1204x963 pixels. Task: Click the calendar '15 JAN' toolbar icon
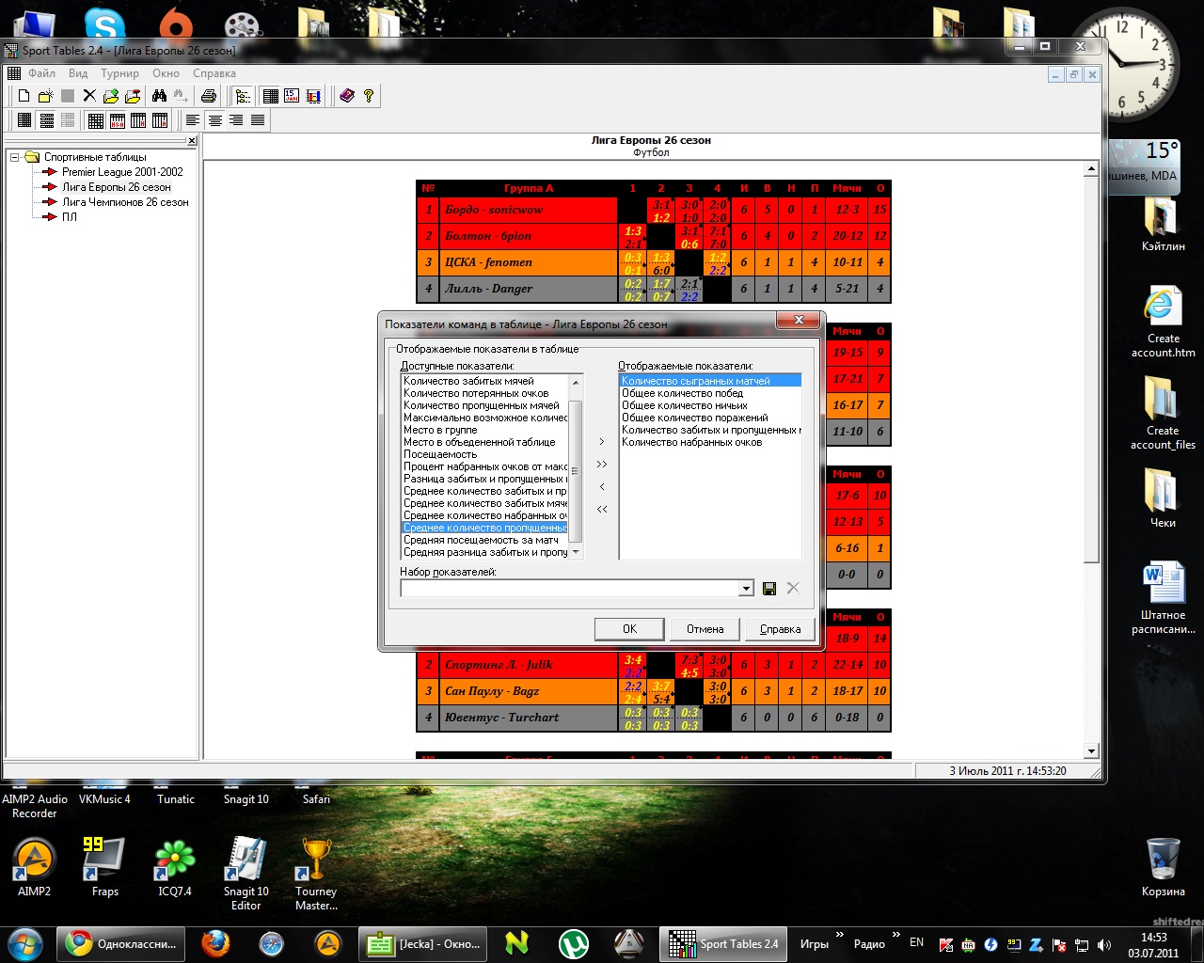[x=292, y=96]
